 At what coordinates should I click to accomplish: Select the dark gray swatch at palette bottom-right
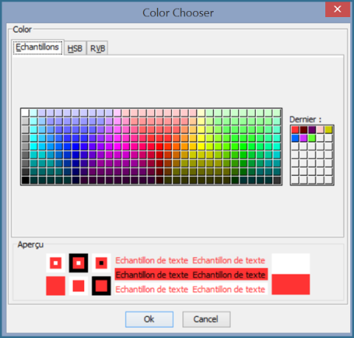coord(277,180)
